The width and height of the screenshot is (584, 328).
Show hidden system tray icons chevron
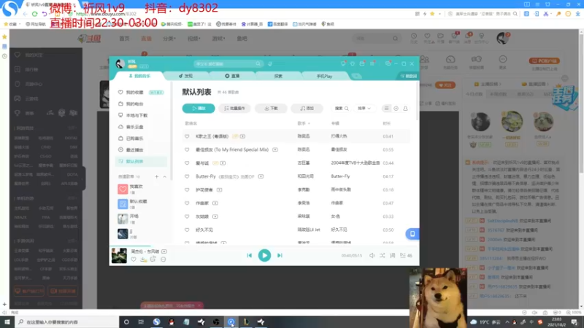[507, 322]
